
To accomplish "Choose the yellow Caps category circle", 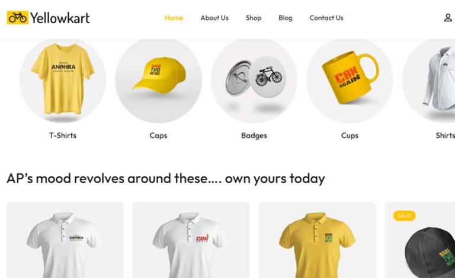I will coord(158,79).
